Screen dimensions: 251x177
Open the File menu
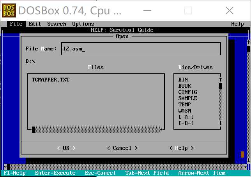pyautogui.click(x=16, y=24)
